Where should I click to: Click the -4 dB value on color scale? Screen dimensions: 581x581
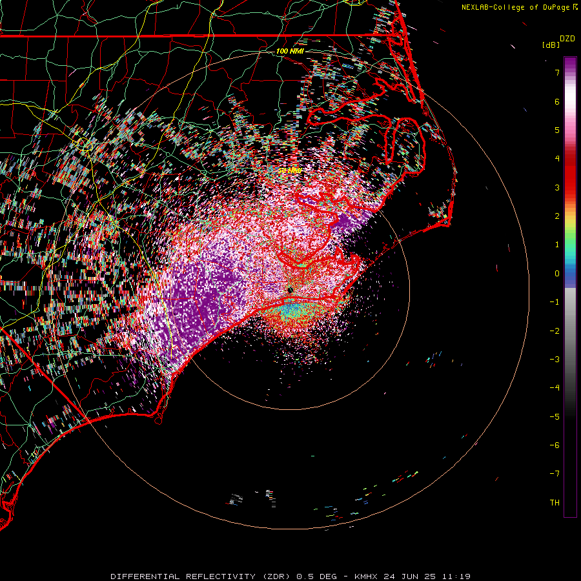[x=555, y=388]
